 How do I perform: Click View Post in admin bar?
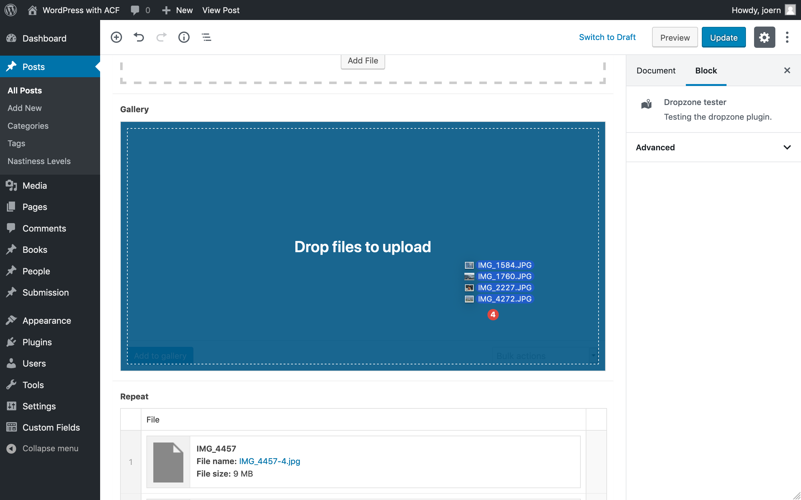[221, 10]
